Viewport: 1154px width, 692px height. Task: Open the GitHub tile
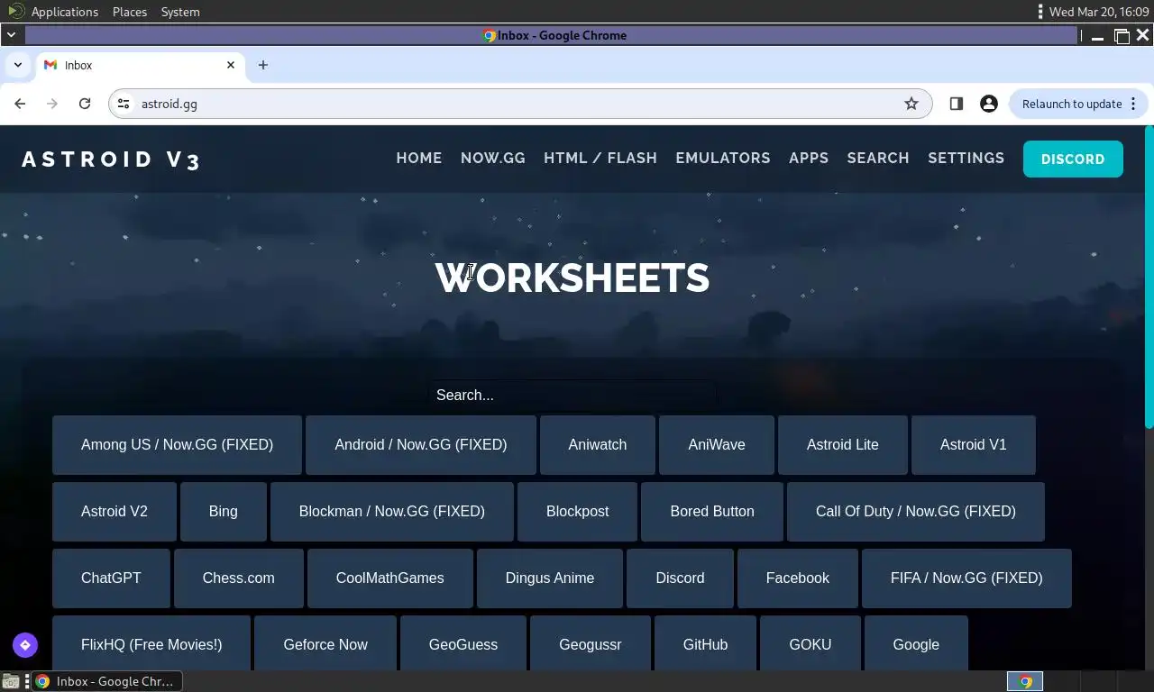click(x=705, y=643)
